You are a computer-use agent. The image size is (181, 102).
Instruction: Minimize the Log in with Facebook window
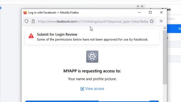[x=139, y=12]
